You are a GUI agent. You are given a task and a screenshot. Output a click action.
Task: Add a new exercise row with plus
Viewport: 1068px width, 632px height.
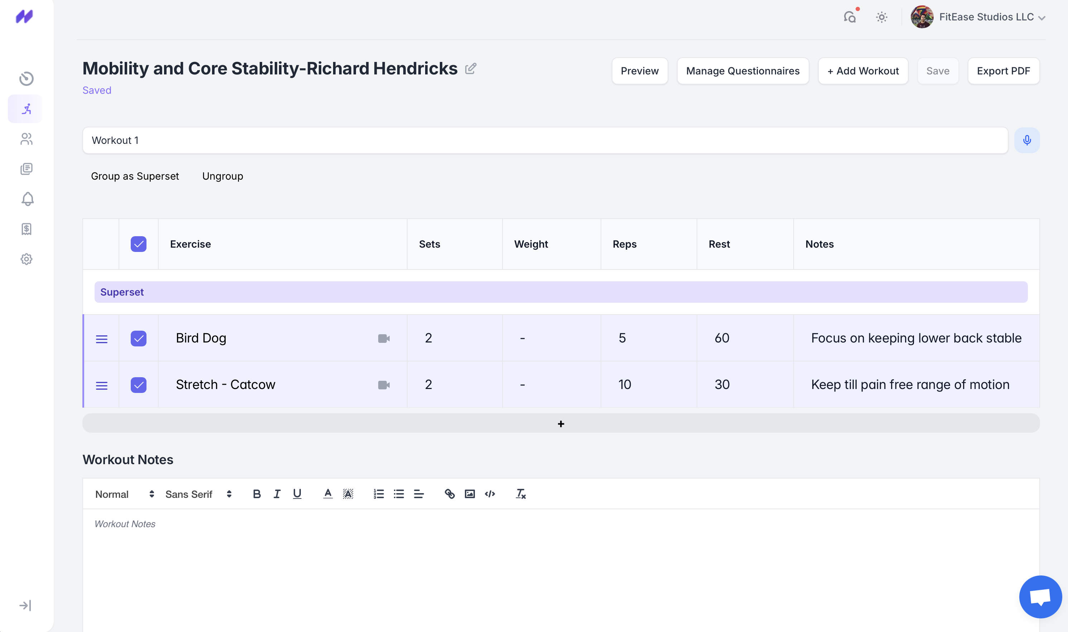click(x=561, y=423)
